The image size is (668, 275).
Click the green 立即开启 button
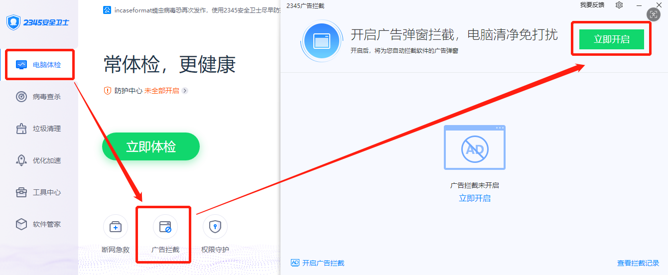click(x=612, y=39)
